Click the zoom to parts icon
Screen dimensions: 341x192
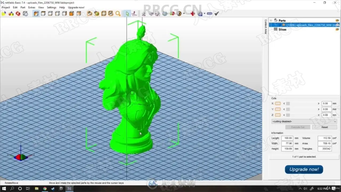point(90,13)
